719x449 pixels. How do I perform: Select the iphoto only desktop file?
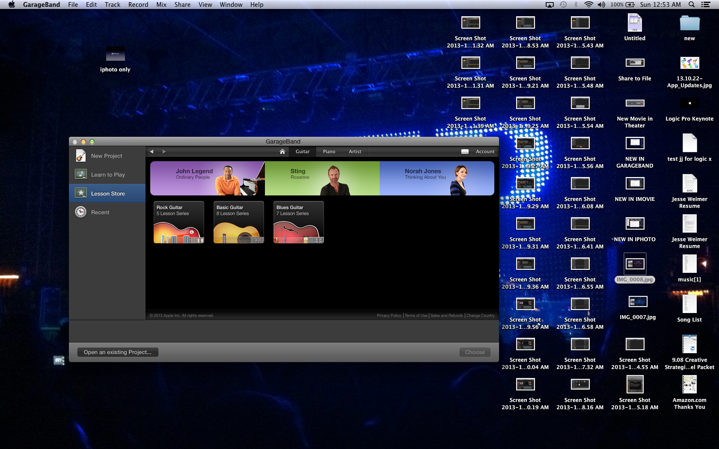coord(115,60)
